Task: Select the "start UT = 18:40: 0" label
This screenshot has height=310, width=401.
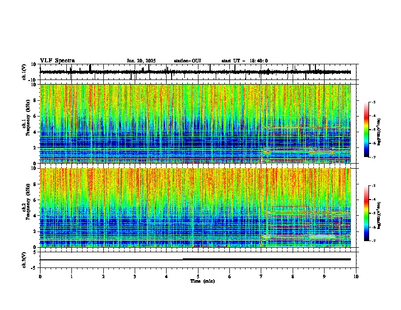Action: click(x=245, y=61)
